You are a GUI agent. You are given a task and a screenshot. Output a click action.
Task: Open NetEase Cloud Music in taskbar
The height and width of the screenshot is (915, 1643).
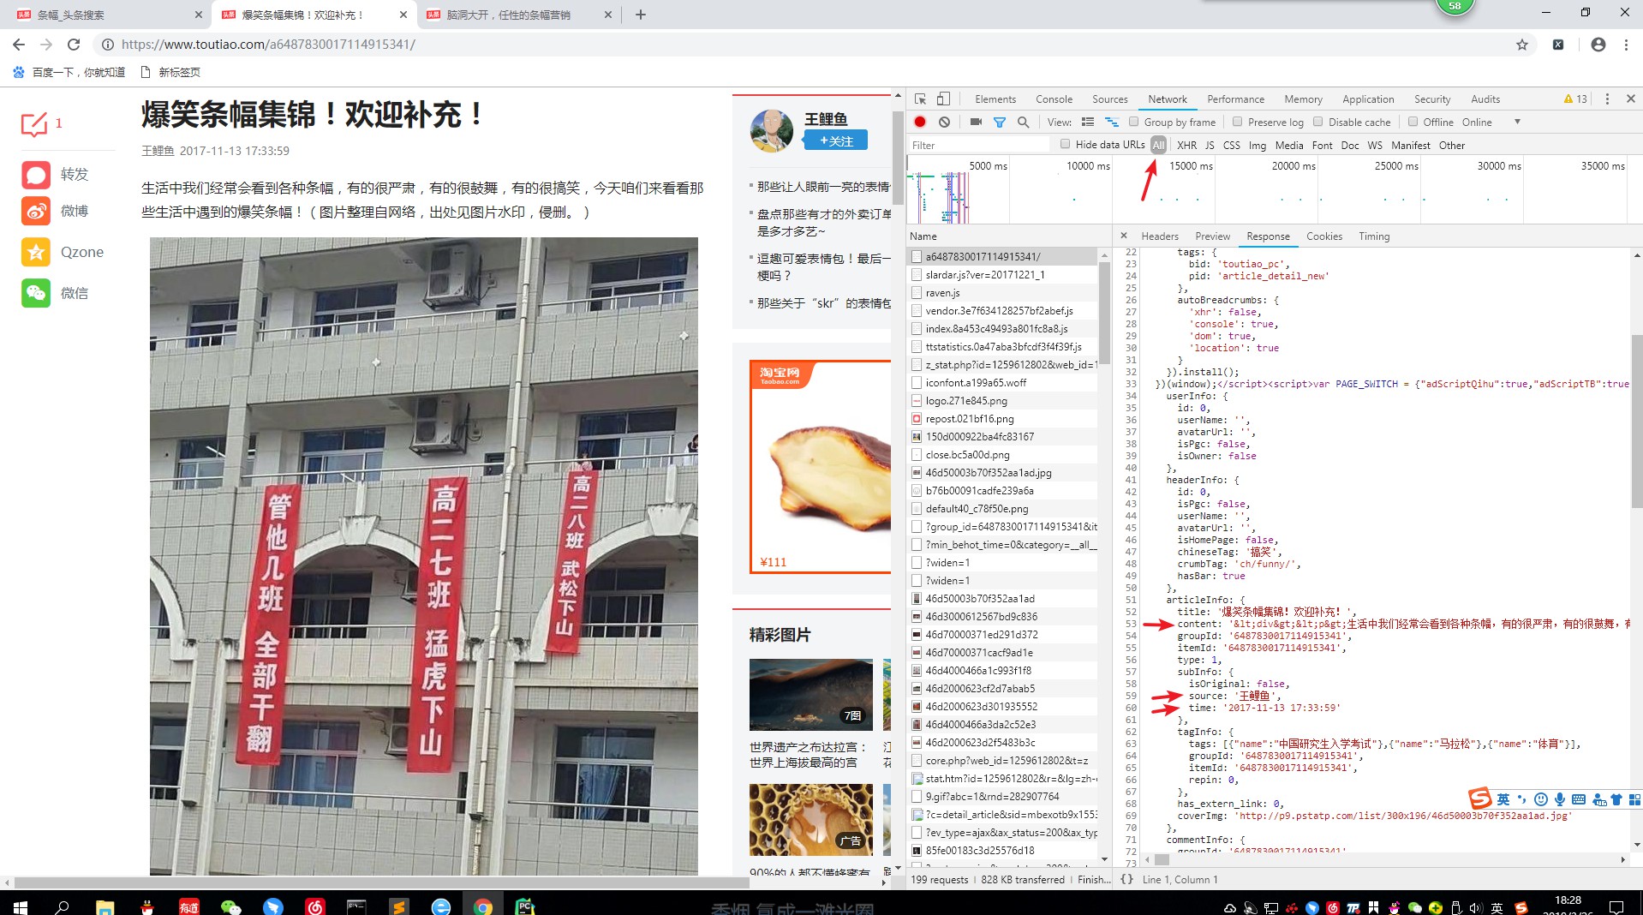(x=314, y=906)
